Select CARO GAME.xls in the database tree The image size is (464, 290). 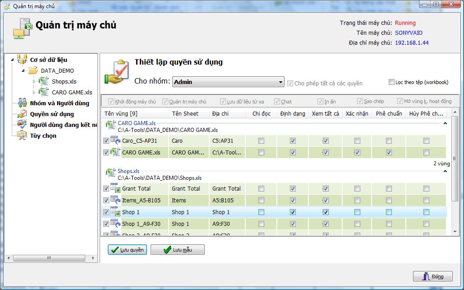(x=72, y=92)
